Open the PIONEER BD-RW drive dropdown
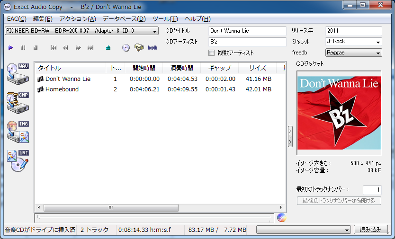 (81, 31)
